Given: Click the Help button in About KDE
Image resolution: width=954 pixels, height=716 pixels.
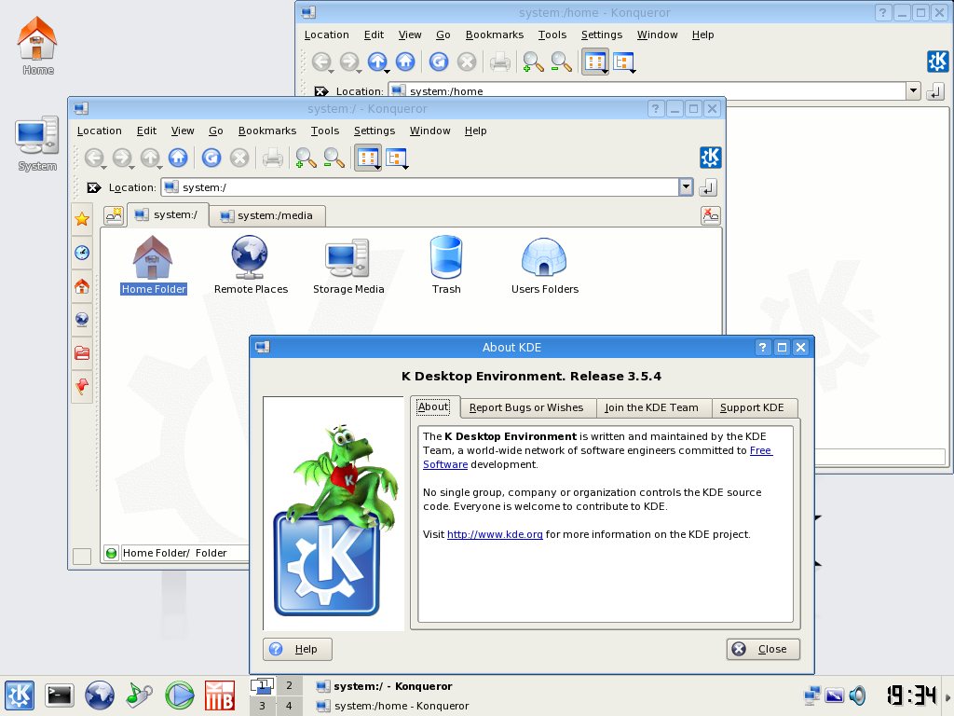Looking at the screenshot, I should (x=297, y=649).
